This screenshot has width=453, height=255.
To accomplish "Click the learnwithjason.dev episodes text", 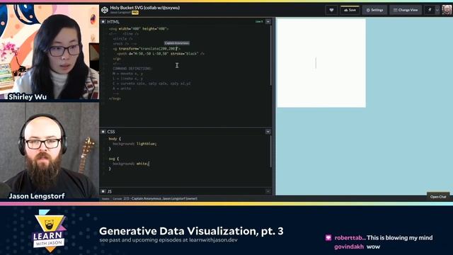I will click(x=168, y=240).
